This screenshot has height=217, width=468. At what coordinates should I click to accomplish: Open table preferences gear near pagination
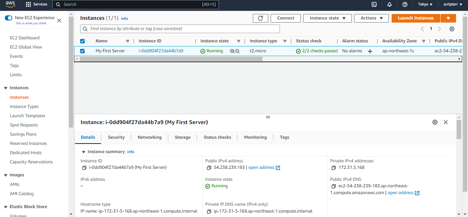click(452, 29)
